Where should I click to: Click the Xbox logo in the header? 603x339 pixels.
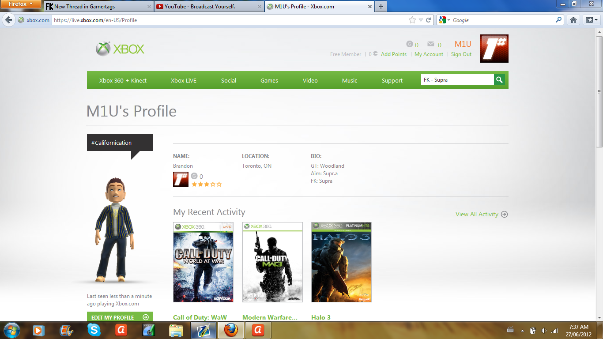coord(120,49)
